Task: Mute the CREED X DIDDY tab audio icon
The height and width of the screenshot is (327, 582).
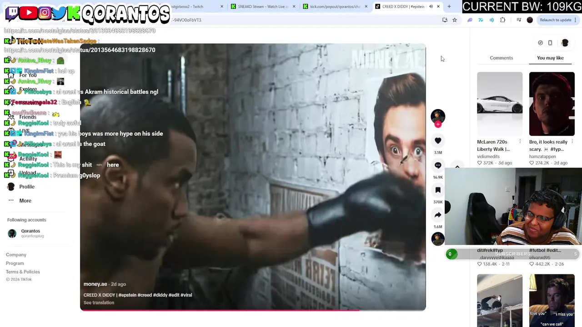Action: 431,6
